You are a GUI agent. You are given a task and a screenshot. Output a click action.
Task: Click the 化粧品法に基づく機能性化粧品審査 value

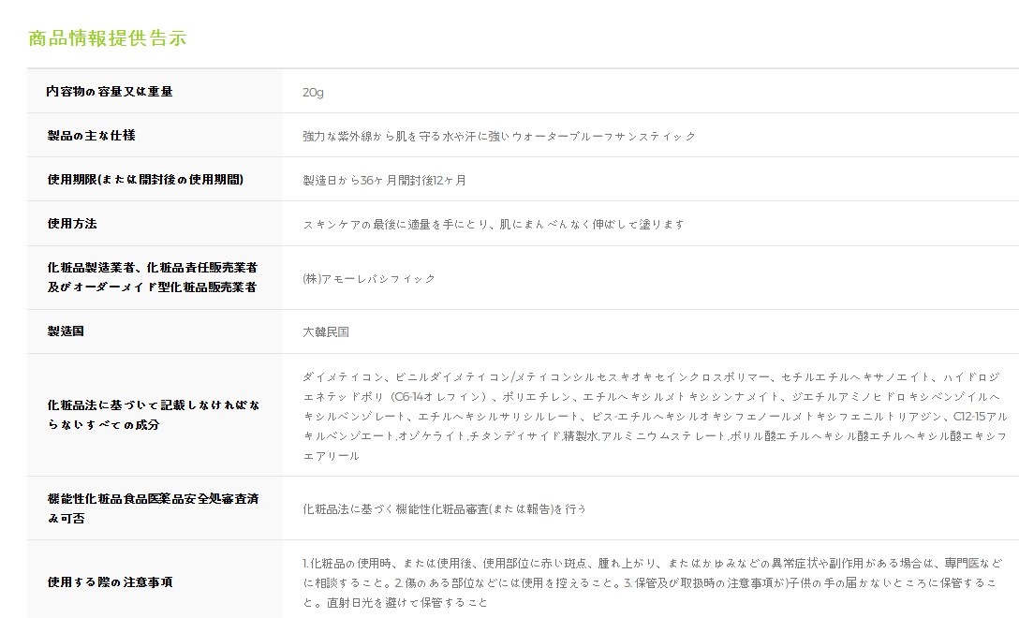tap(445, 509)
